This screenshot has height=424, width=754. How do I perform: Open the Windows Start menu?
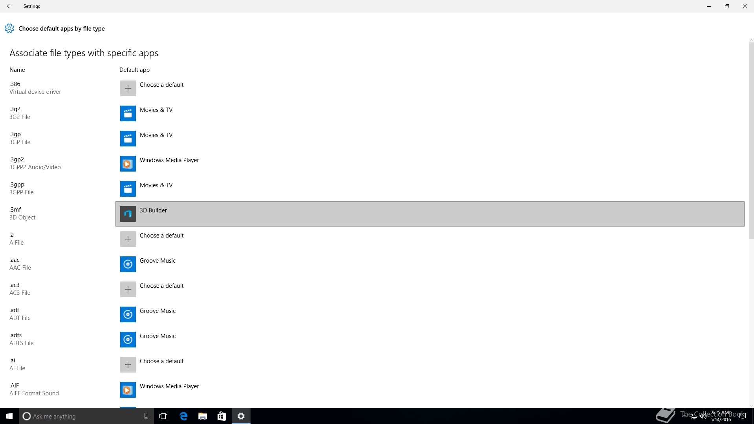(9, 416)
